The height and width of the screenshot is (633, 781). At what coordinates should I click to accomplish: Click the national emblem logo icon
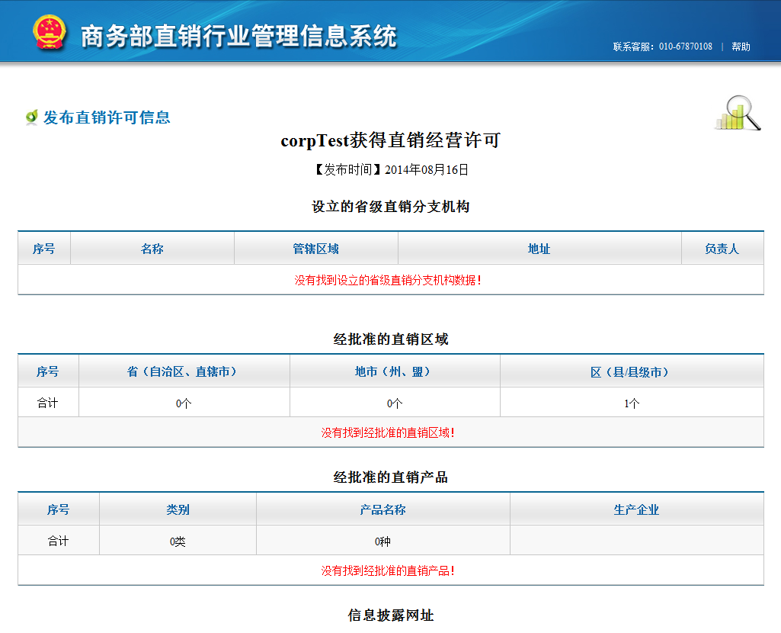click(50, 32)
